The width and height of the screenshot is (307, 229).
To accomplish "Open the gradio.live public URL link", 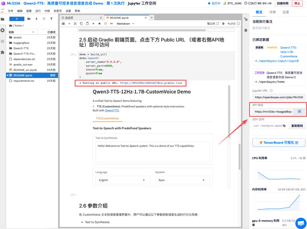I will coord(151,83).
